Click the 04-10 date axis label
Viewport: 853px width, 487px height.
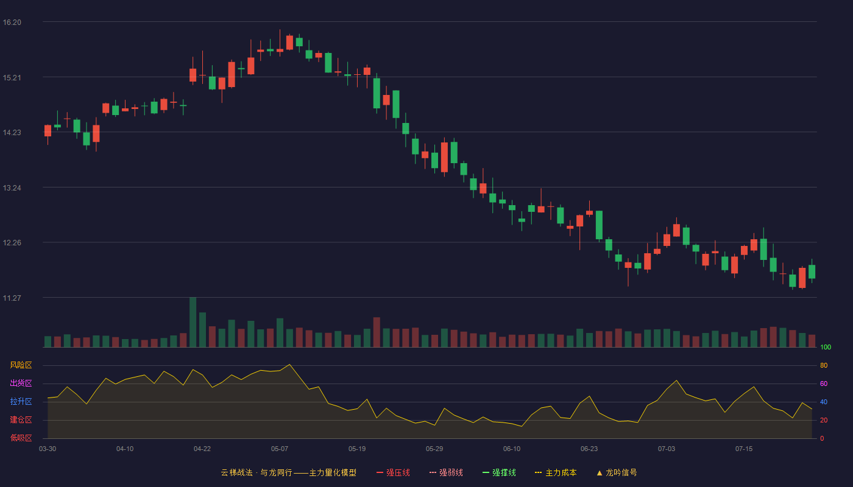point(125,449)
